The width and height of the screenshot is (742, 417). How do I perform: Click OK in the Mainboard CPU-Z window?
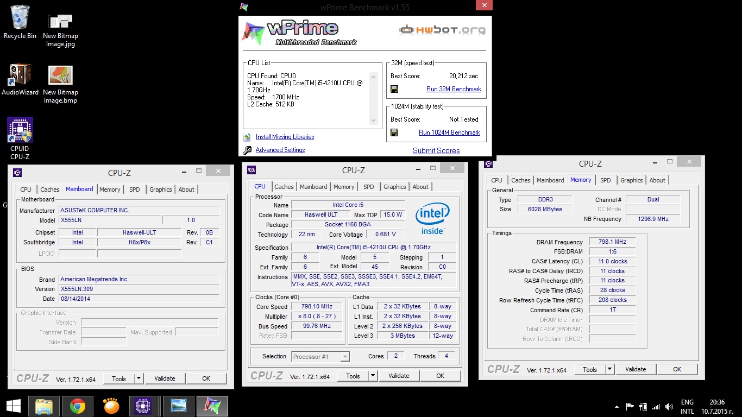[206, 378]
